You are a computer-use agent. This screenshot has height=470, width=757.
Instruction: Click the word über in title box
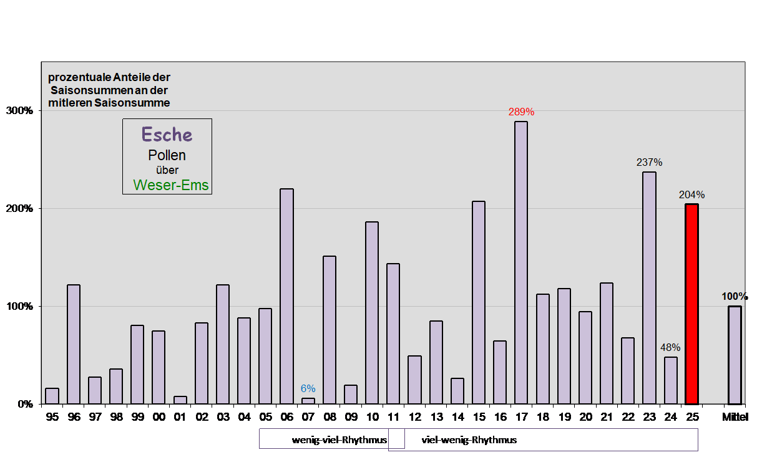[x=167, y=170]
